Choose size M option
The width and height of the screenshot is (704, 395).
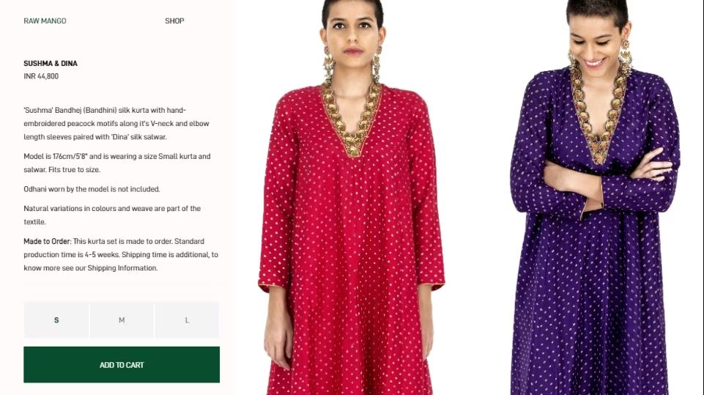122,320
